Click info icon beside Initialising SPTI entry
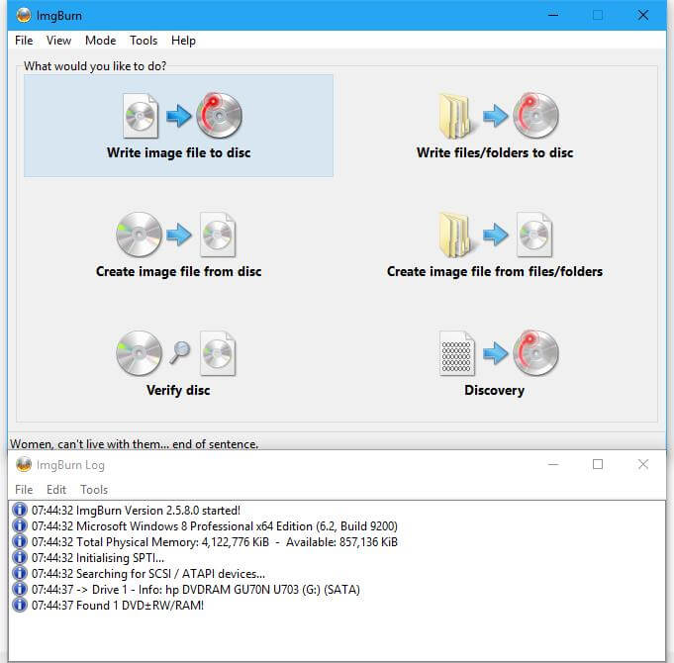The width and height of the screenshot is (674, 663). [x=20, y=558]
